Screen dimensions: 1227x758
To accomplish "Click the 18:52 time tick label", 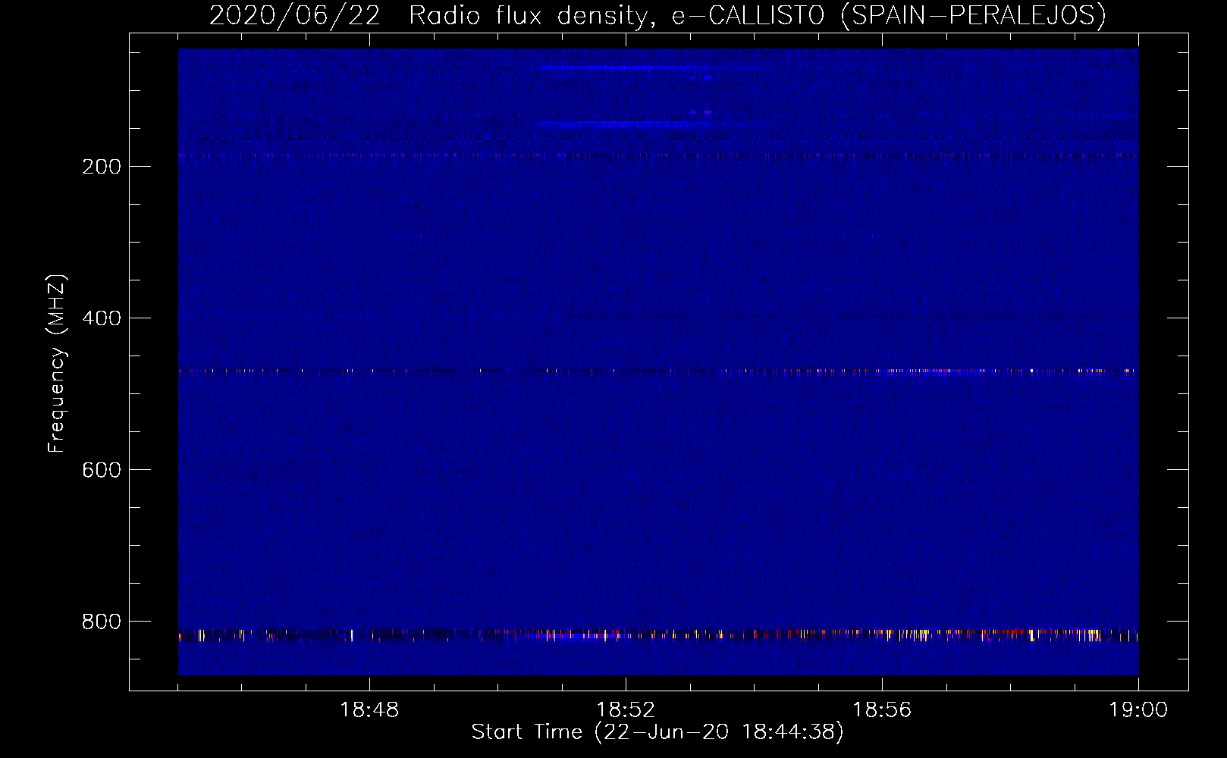I will (x=626, y=710).
